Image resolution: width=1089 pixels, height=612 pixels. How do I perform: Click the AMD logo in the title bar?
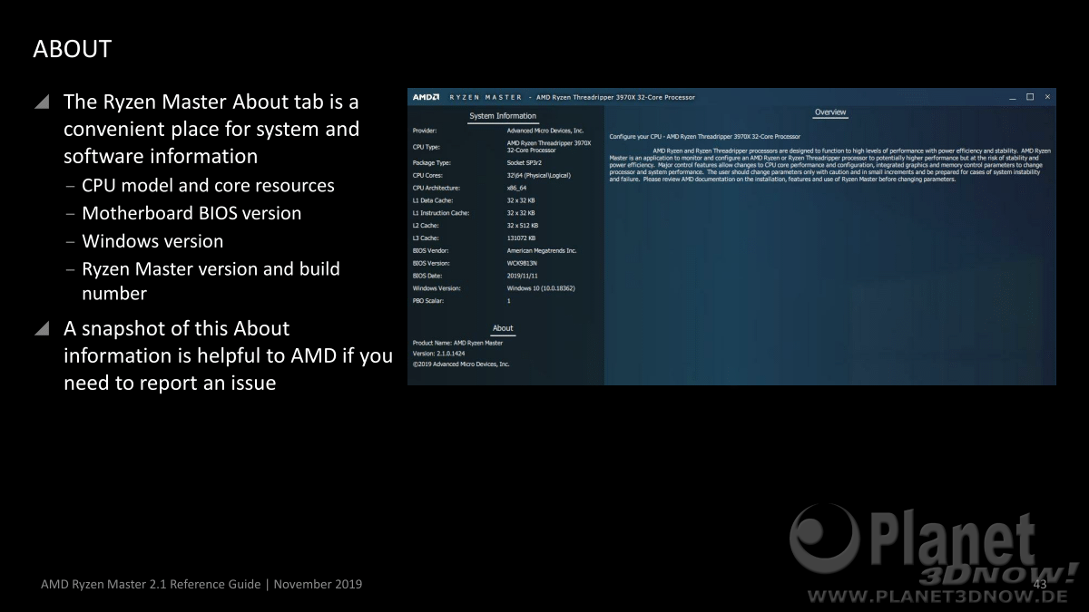pos(426,97)
